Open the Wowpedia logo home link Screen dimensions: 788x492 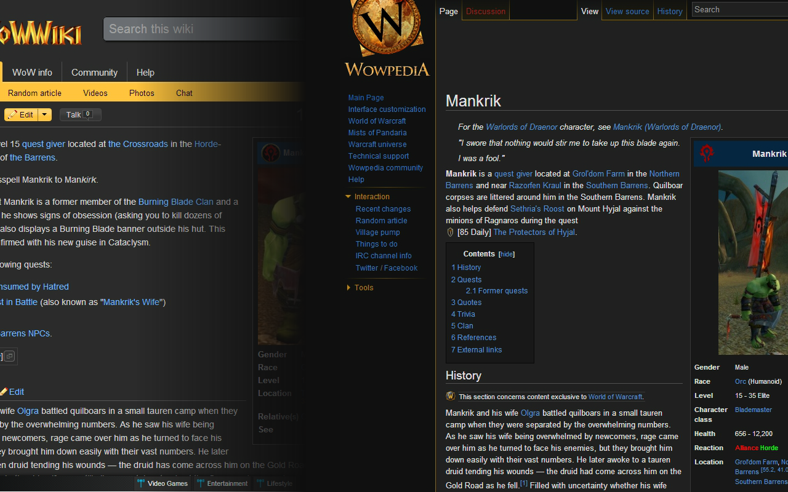(x=387, y=39)
